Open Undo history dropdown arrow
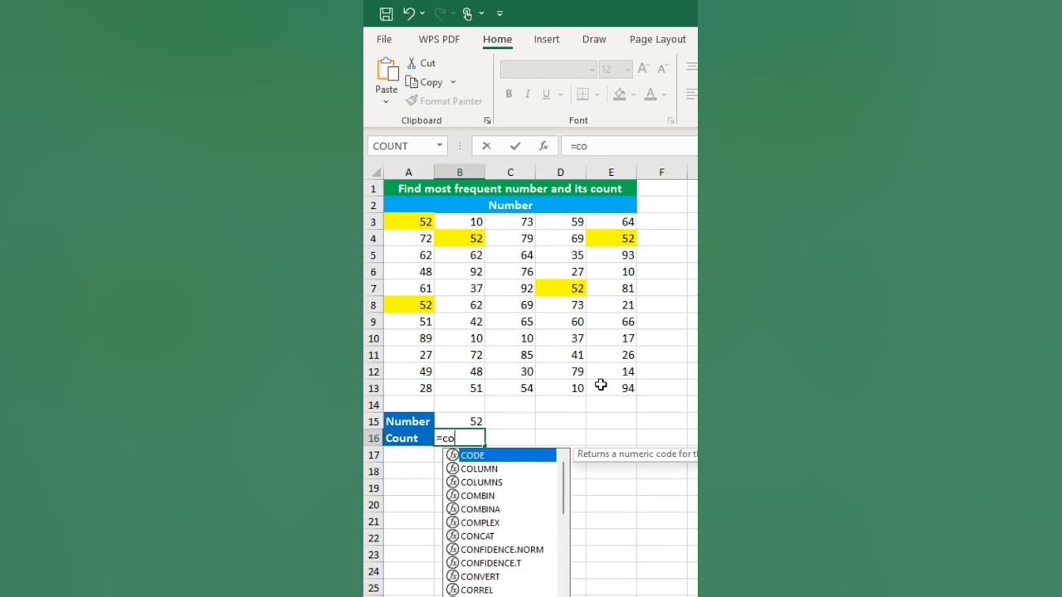Screen dimensions: 1062x597 click(422, 13)
